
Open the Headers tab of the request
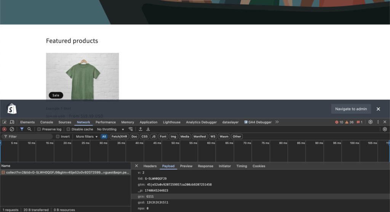click(x=150, y=166)
